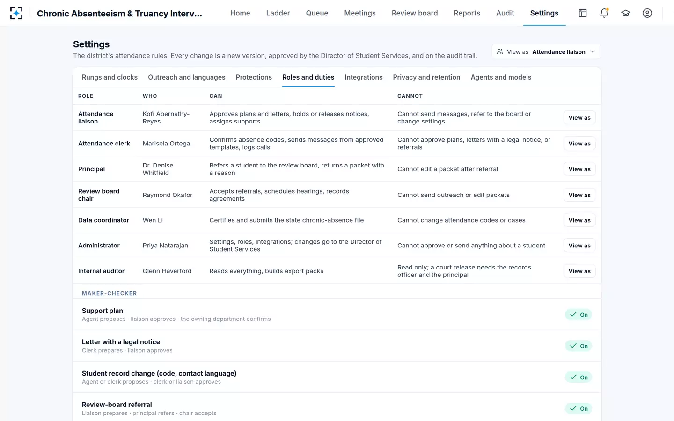
Task: Click the name Raymond Okafor
Action: point(168,195)
